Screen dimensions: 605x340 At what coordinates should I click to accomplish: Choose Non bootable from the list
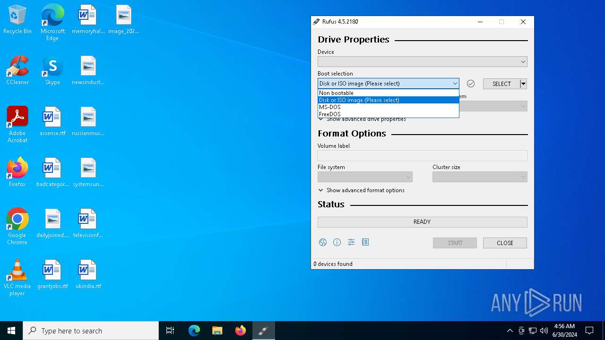point(389,93)
